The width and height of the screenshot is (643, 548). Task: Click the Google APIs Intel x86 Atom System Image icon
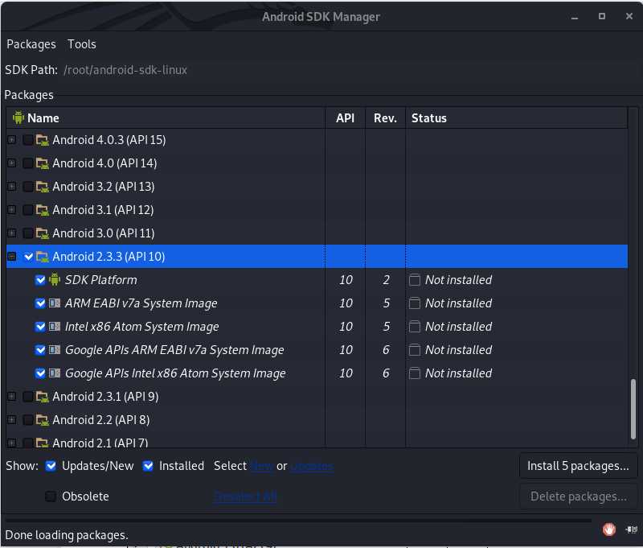coord(55,373)
